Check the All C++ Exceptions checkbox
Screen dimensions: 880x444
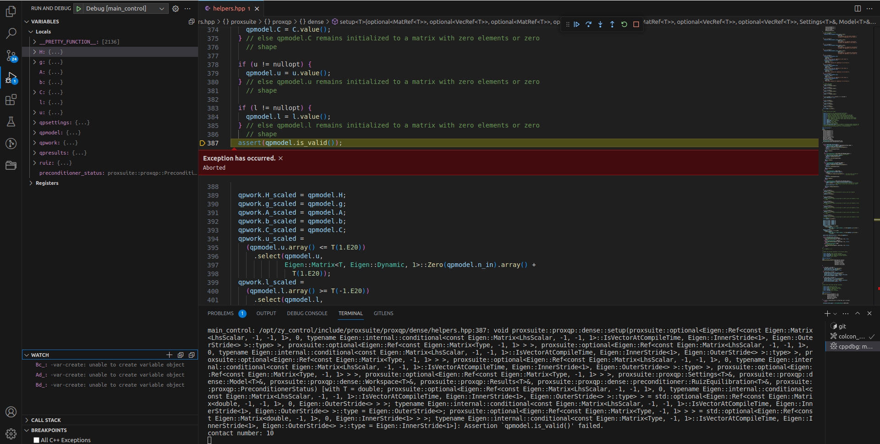tap(37, 440)
